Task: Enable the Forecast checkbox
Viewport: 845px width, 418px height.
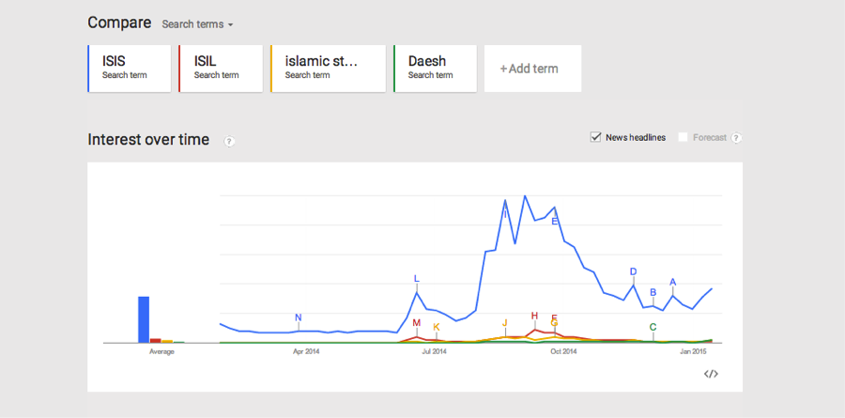Action: (x=683, y=137)
